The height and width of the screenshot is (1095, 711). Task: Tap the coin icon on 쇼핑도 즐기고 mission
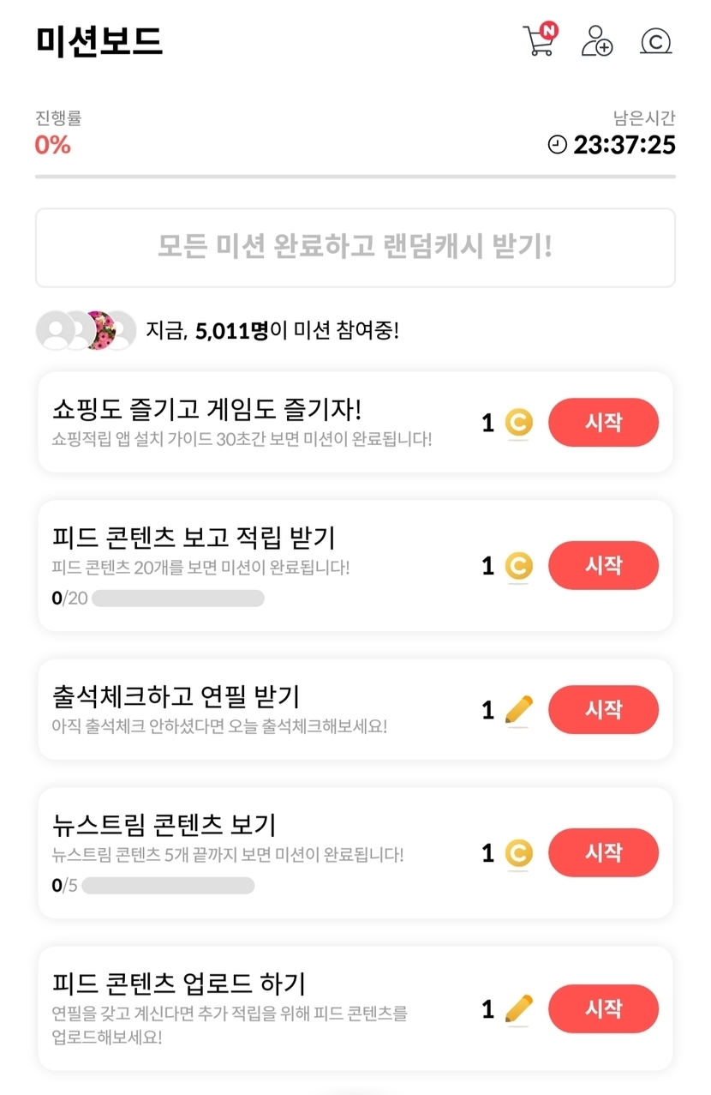[518, 423]
